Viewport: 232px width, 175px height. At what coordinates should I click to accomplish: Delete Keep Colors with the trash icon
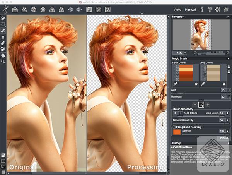[x=196, y=84]
